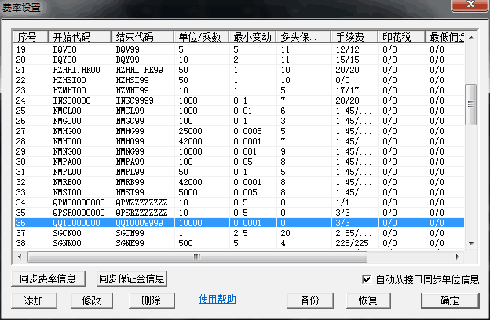Click the 单位/乘数 column header

[202, 37]
